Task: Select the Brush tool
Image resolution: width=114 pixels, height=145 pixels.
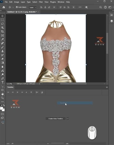Action: coord(3,47)
